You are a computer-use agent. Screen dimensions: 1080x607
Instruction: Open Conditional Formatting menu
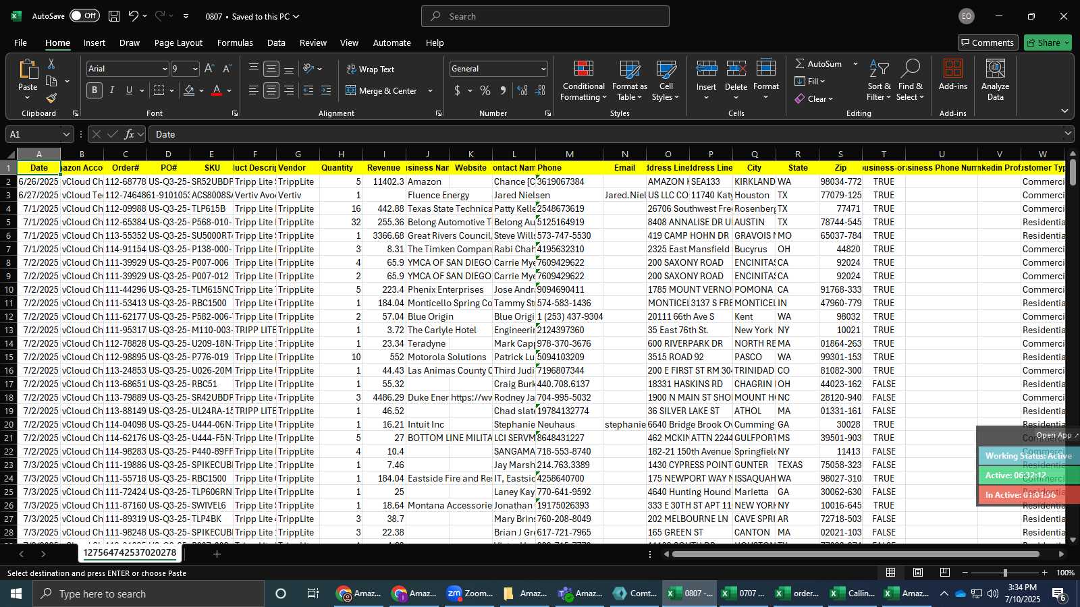pyautogui.click(x=583, y=81)
